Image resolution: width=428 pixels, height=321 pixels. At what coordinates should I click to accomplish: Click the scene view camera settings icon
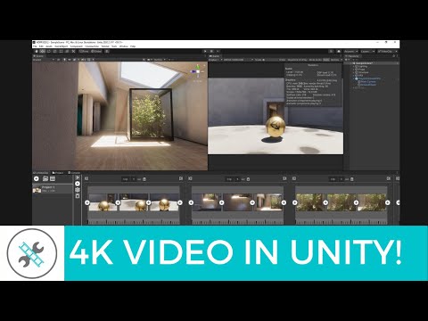pyautogui.click(x=149, y=60)
